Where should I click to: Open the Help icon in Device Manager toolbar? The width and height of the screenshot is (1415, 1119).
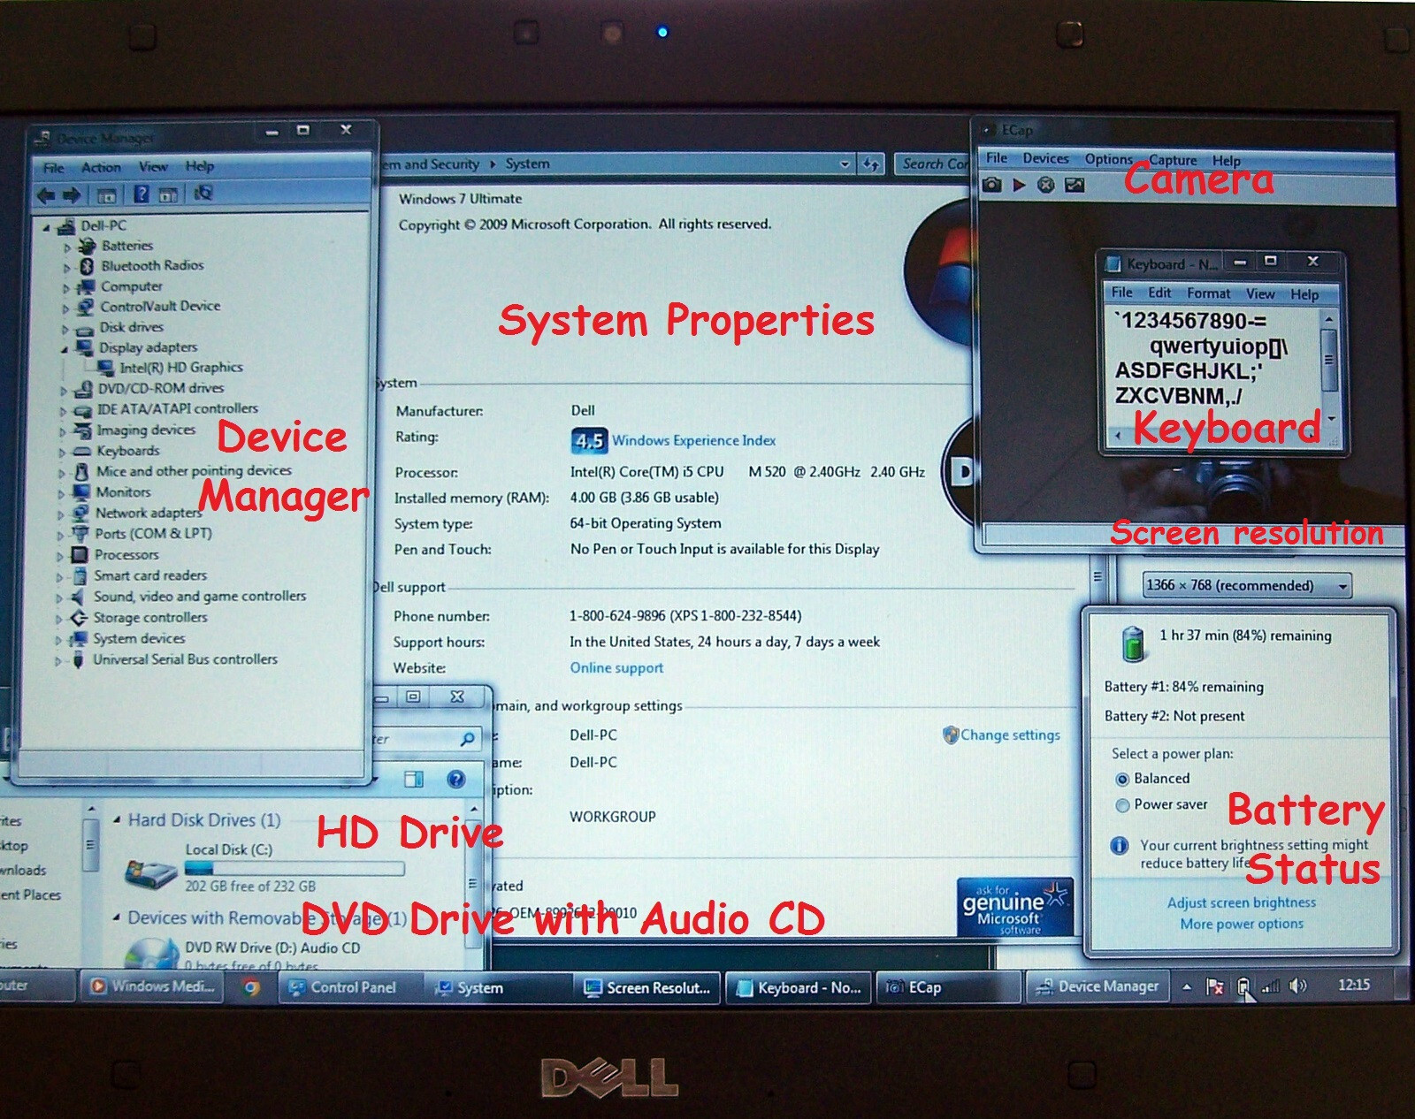point(141,194)
